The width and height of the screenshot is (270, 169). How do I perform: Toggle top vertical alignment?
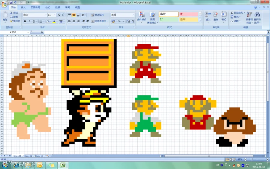(69, 15)
